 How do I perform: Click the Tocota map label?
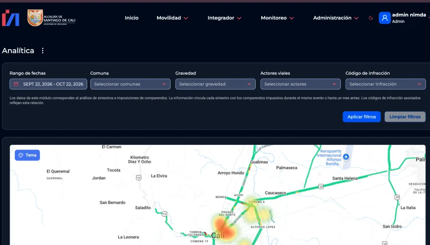[113, 170]
